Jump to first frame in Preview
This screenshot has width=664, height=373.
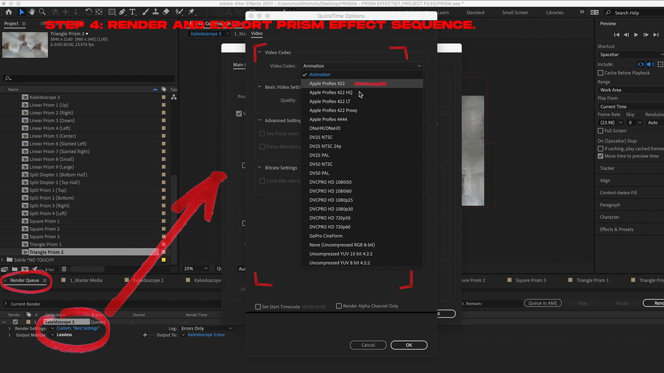pos(617,34)
